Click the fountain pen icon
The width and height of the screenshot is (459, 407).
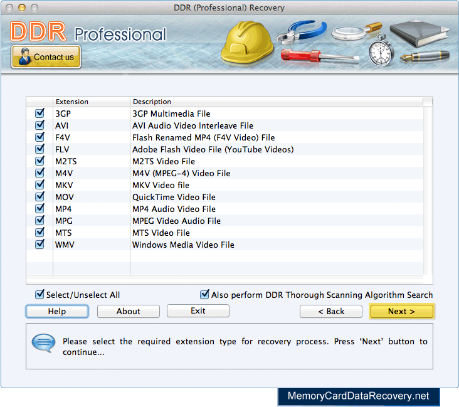click(425, 56)
